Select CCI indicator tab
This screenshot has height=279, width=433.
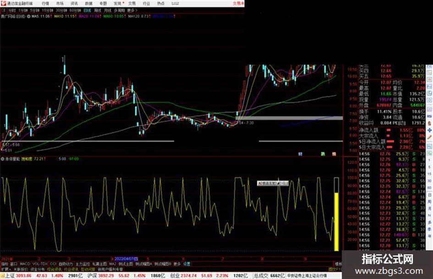pyautogui.click(x=53, y=264)
